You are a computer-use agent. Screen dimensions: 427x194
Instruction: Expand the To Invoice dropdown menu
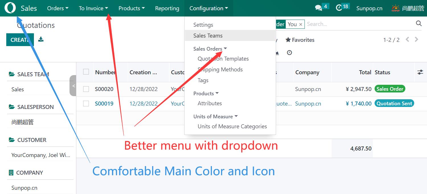click(x=93, y=8)
